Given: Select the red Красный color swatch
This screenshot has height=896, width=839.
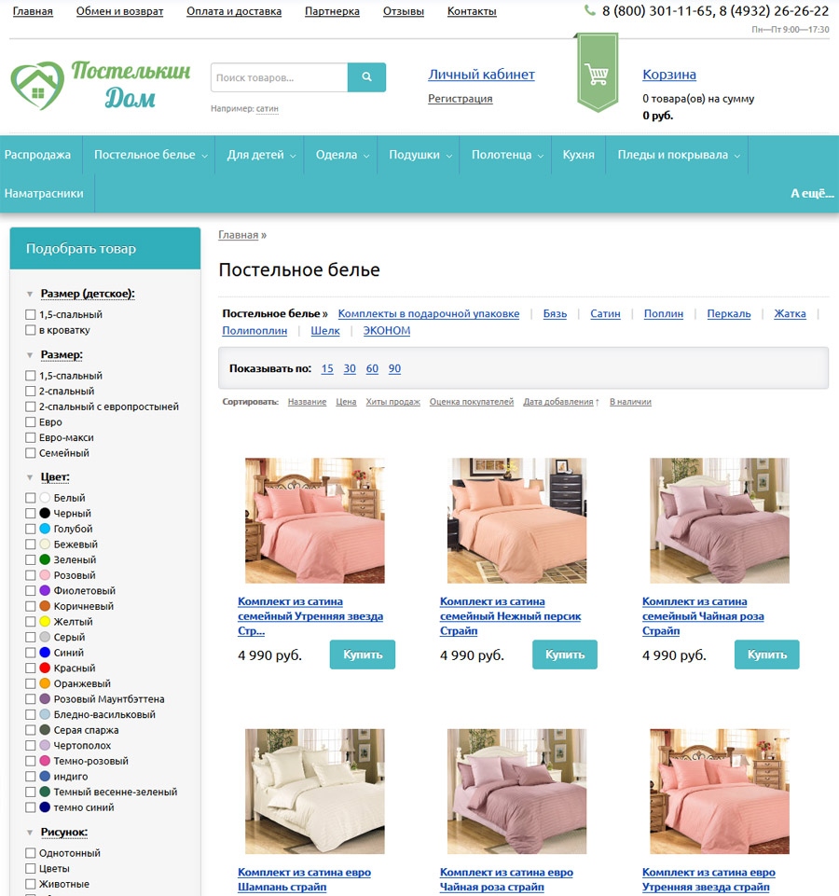Looking at the screenshot, I should click(45, 668).
